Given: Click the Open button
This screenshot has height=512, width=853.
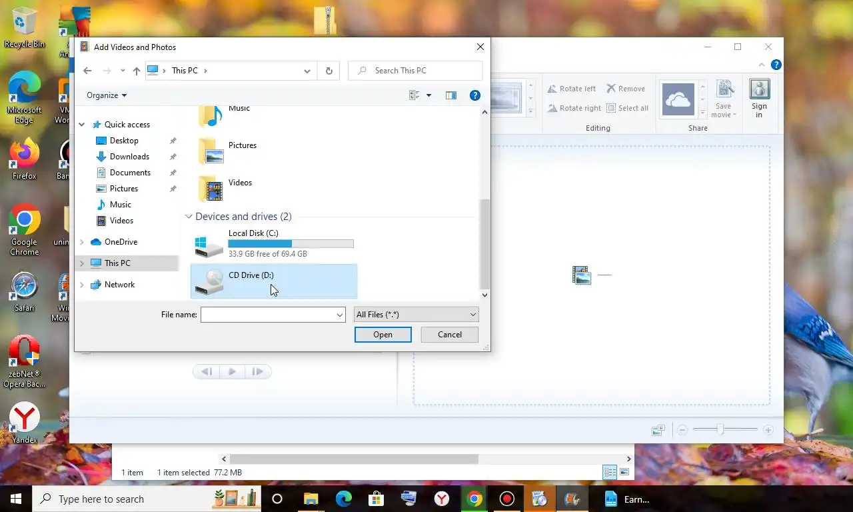Looking at the screenshot, I should [383, 335].
